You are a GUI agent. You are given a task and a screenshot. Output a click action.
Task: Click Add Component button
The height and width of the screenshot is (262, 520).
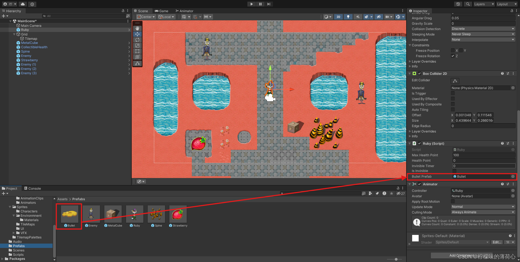click(462, 255)
